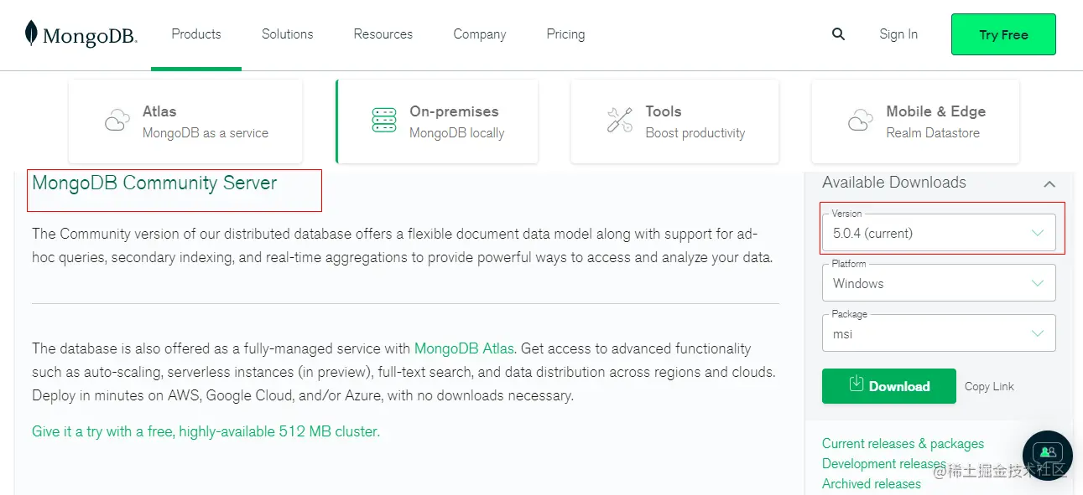The height and width of the screenshot is (495, 1083).
Task: Expand the Platform Windows dropdown
Action: point(938,283)
